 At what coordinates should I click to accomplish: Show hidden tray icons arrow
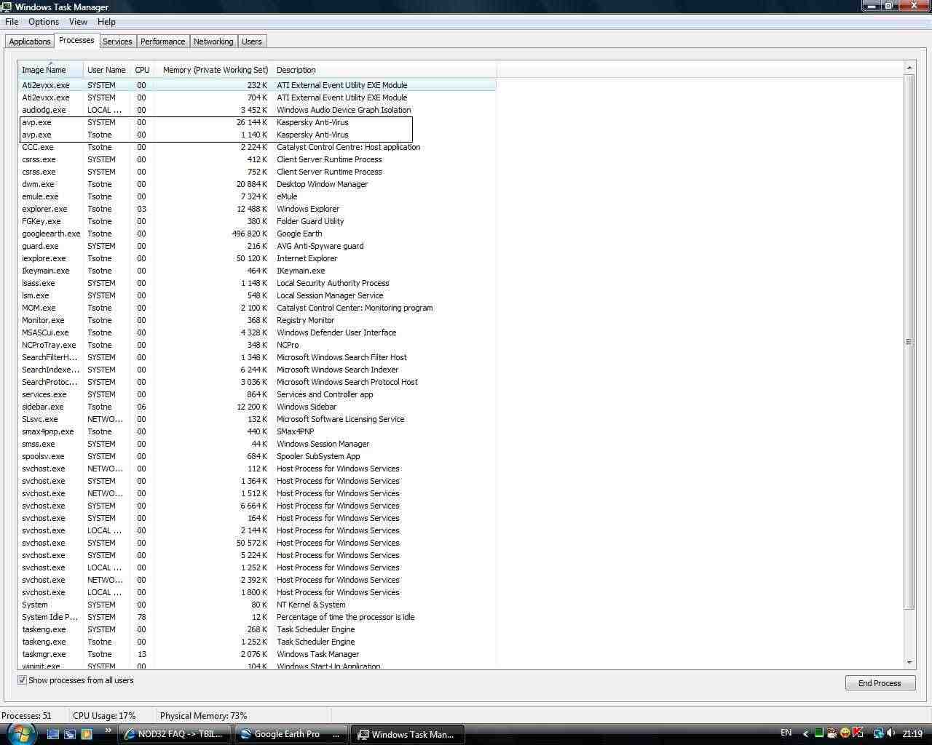(x=805, y=733)
